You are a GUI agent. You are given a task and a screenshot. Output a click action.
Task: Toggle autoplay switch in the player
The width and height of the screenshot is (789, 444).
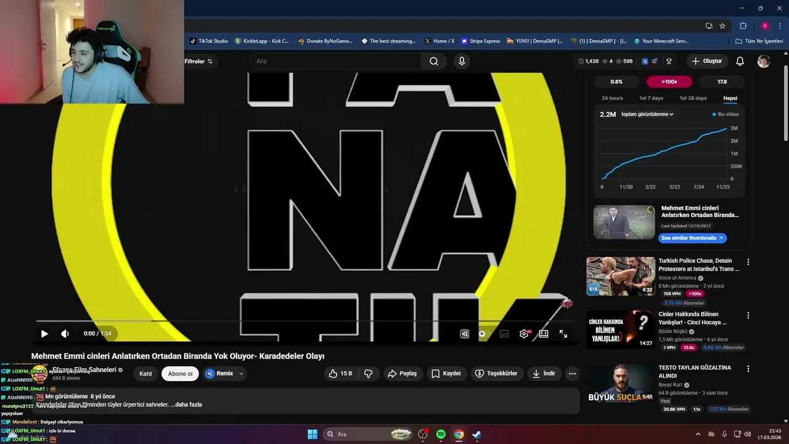click(x=482, y=334)
